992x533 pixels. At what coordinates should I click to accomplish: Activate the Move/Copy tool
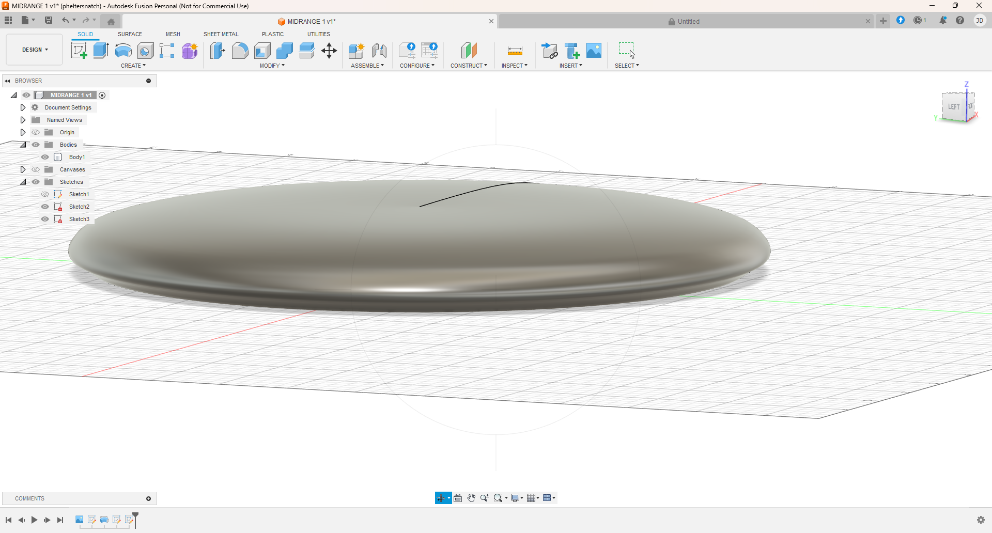tap(329, 51)
